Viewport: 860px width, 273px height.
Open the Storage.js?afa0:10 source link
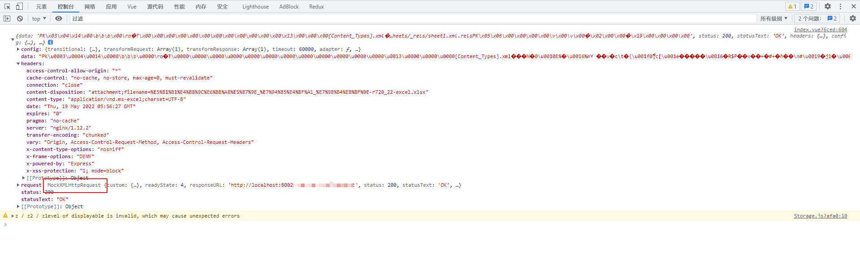coord(821,216)
